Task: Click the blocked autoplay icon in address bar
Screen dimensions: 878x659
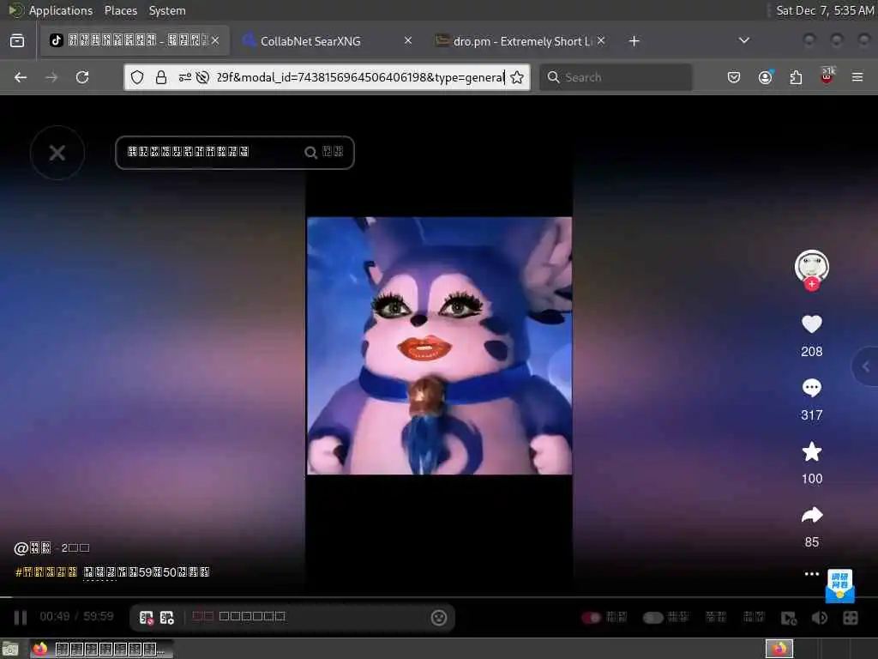Action: [202, 77]
